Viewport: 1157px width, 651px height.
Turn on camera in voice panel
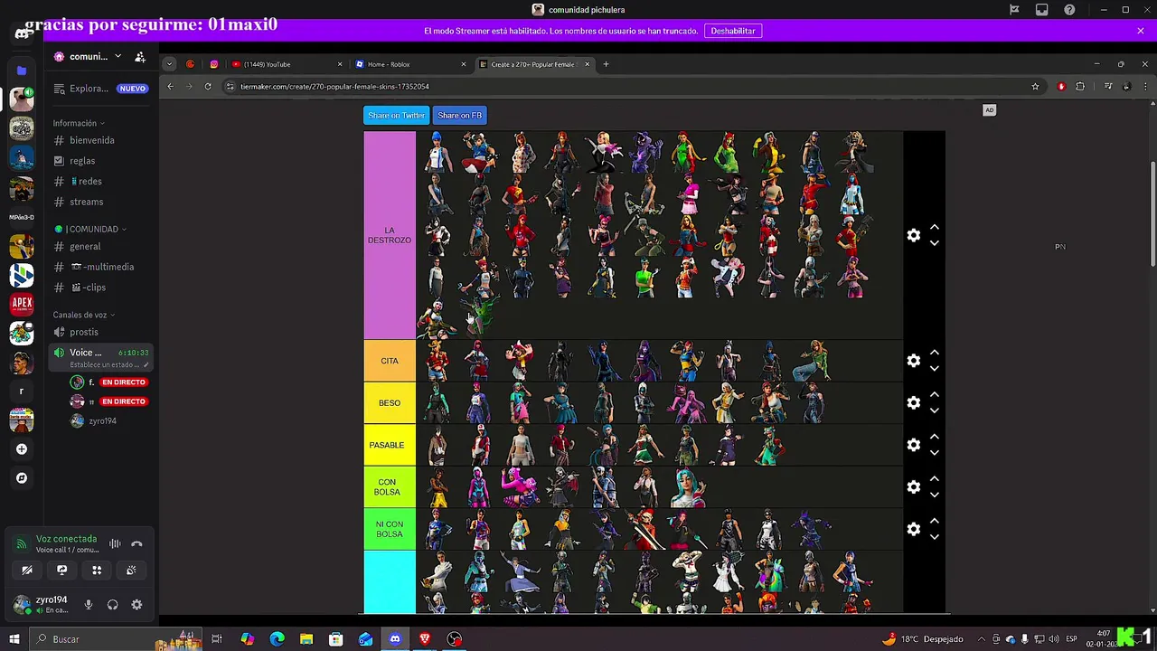pyautogui.click(x=27, y=570)
